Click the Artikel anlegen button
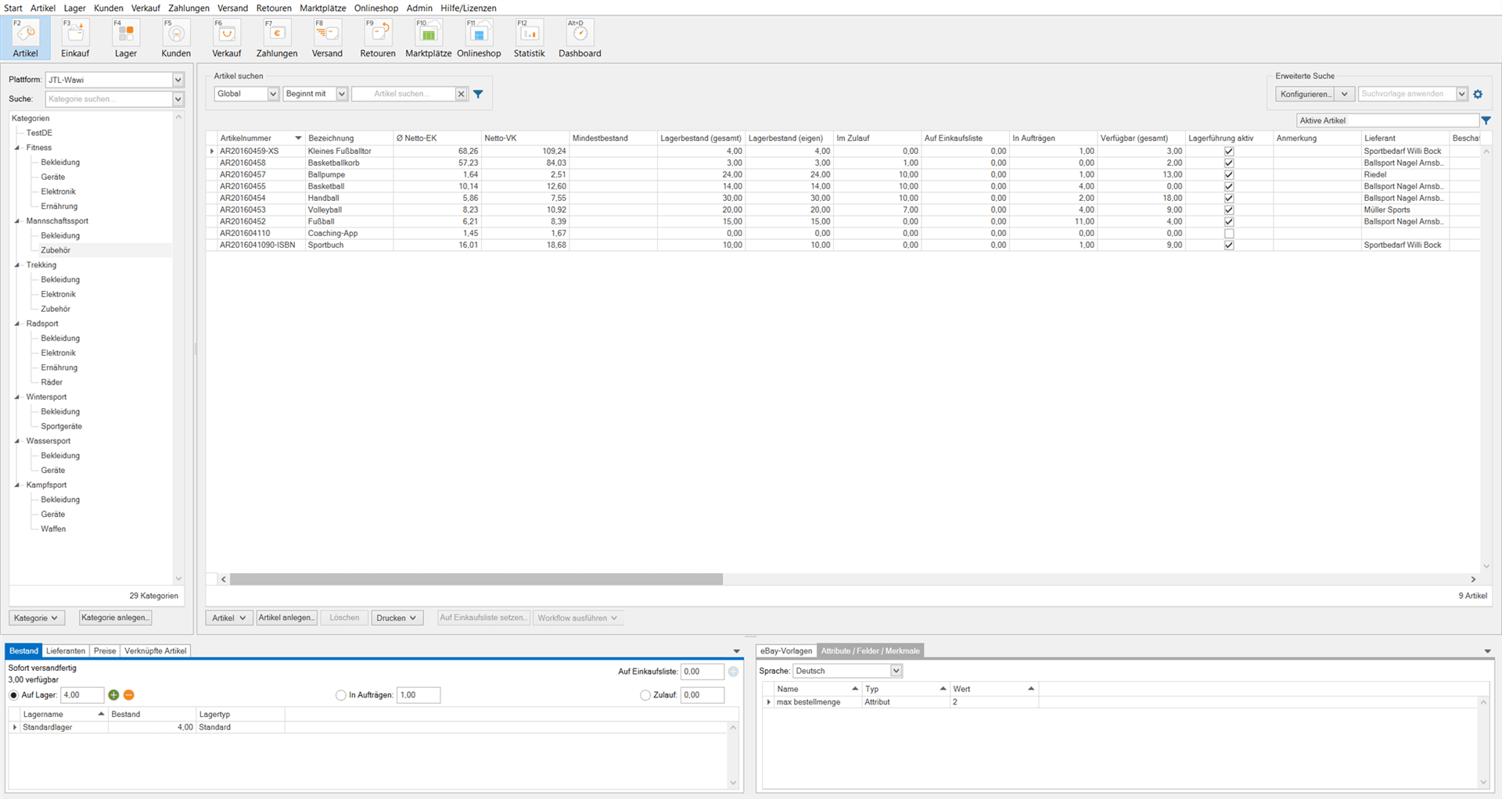 [286, 618]
